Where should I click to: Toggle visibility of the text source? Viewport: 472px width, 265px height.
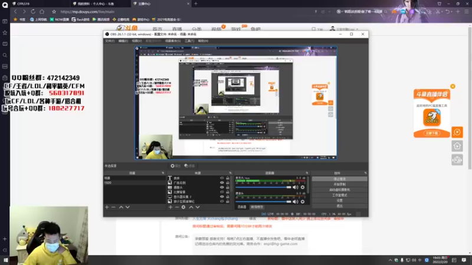click(222, 178)
